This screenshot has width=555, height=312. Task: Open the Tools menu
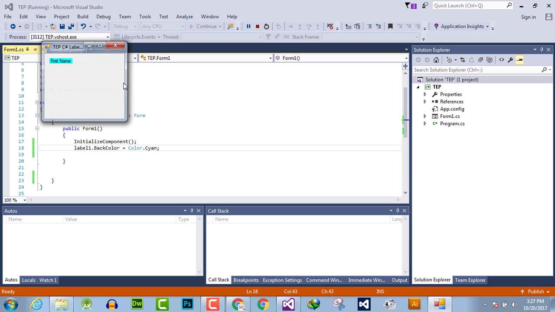tap(145, 16)
